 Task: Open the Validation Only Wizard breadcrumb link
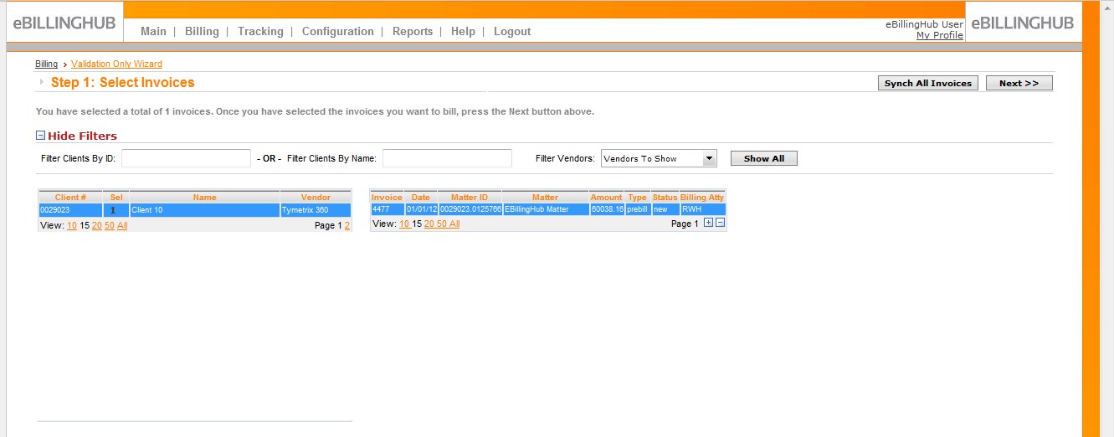click(116, 64)
